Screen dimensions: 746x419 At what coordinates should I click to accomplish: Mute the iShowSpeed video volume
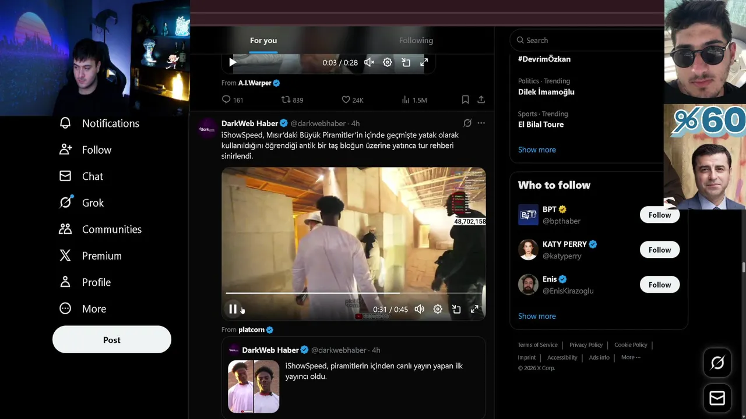point(419,310)
